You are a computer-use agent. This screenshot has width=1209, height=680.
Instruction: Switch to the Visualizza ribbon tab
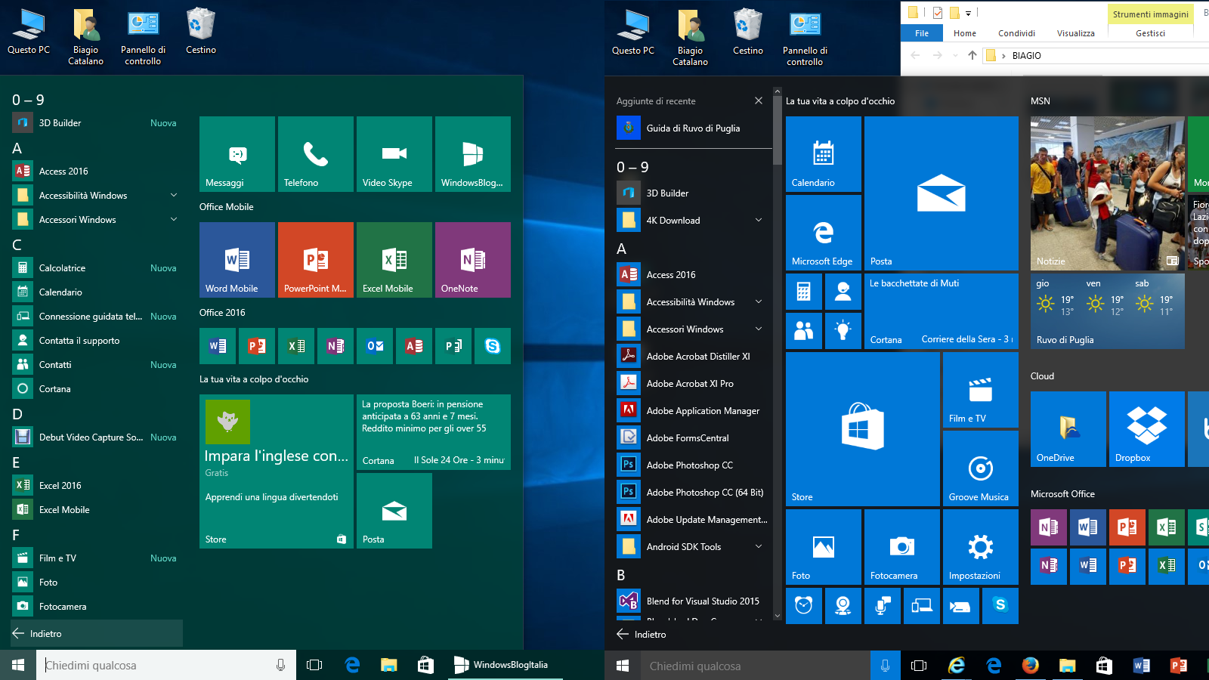point(1076,33)
